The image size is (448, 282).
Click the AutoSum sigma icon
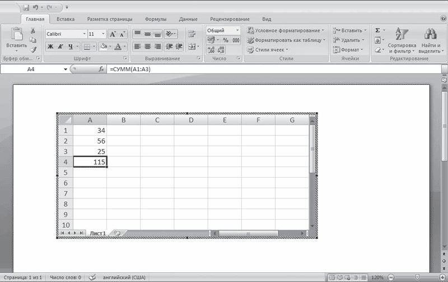pos(377,30)
